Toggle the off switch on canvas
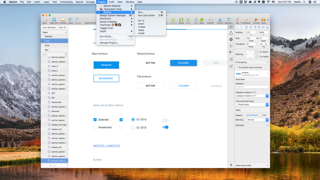Image resolution: width=320 pixels, height=180 pixels. click(165, 120)
